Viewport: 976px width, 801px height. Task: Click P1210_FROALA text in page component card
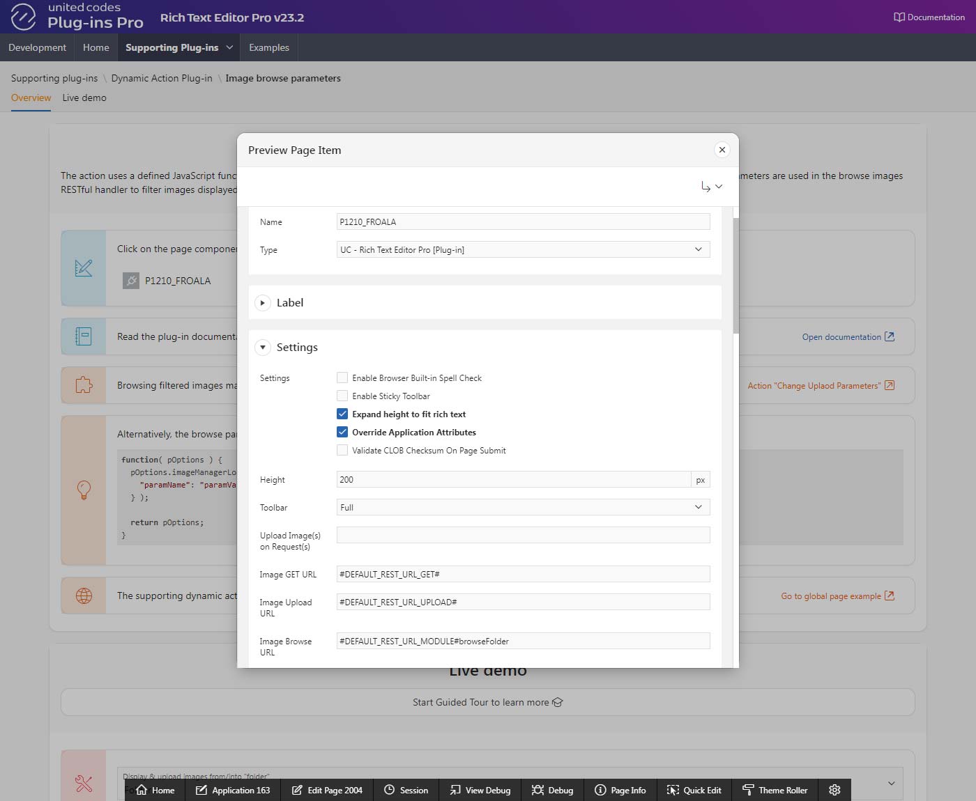(178, 281)
